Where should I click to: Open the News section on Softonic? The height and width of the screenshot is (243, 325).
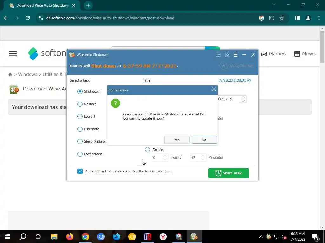coord(305,54)
